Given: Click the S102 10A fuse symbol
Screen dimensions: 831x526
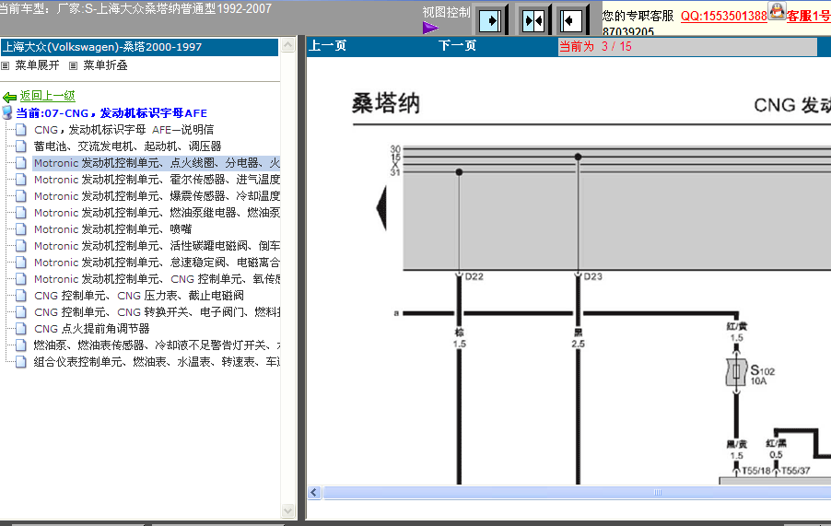Looking at the screenshot, I should tap(736, 372).
